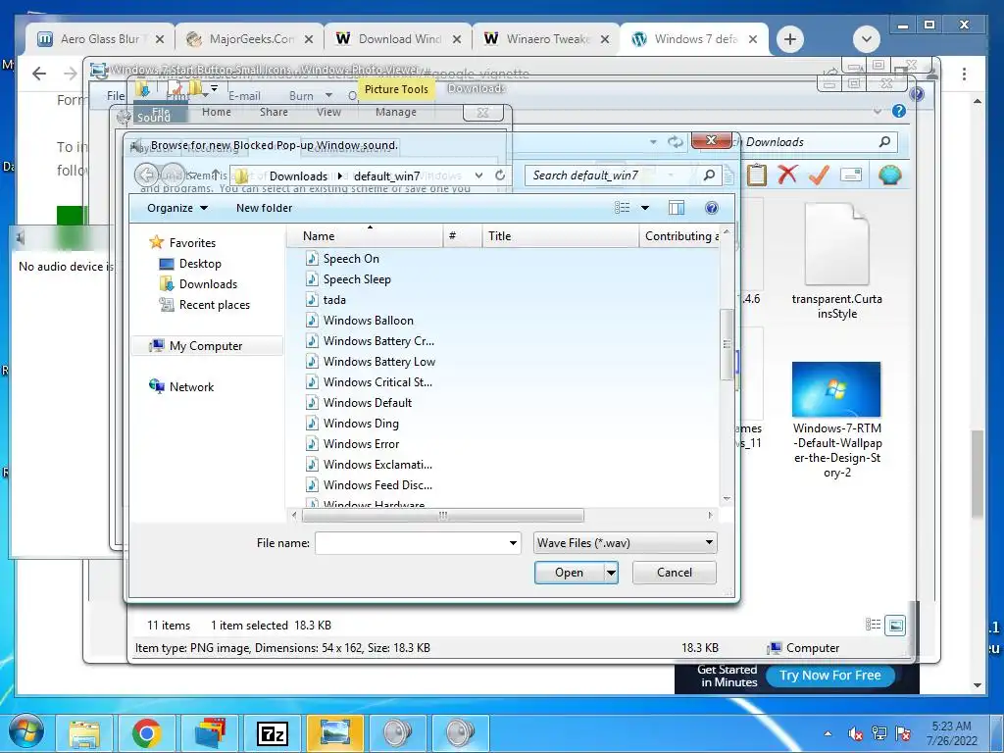Switch to the Aero Glass Blur browser tab

[x=100, y=39]
